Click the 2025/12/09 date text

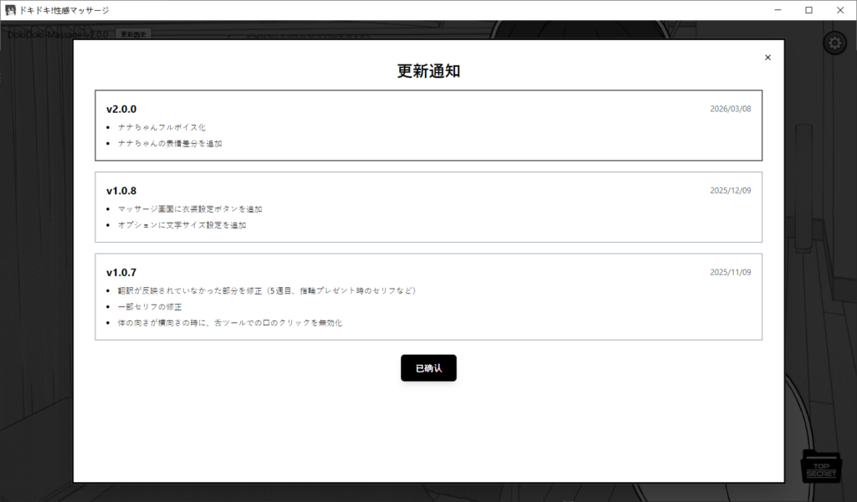(x=730, y=191)
